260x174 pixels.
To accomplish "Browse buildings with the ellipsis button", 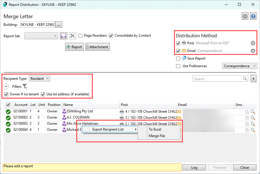I will pos(59,25).
